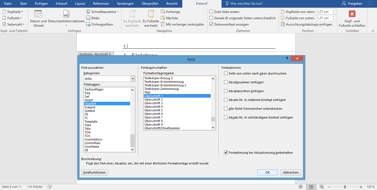Uncheck Formatierung bei Aktualisierung beibehalten
This screenshot has width=377, height=190.
(226, 153)
